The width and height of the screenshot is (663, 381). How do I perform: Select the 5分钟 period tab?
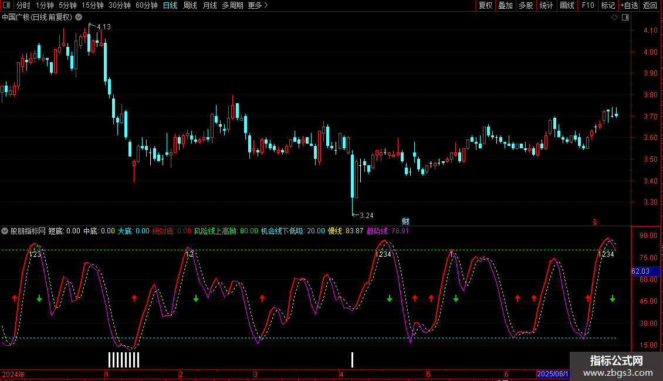(x=67, y=5)
